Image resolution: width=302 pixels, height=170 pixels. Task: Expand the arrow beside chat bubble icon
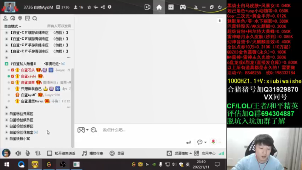tap(205, 142)
